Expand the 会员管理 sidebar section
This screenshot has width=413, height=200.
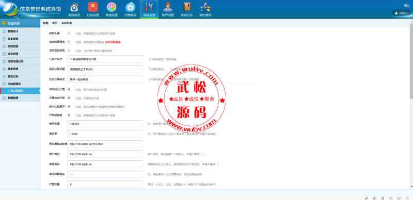click(x=20, y=54)
